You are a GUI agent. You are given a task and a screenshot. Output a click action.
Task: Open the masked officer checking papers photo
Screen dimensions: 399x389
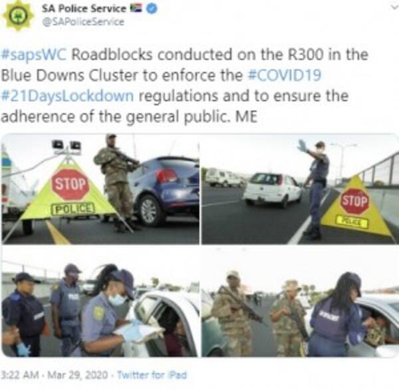100,302
